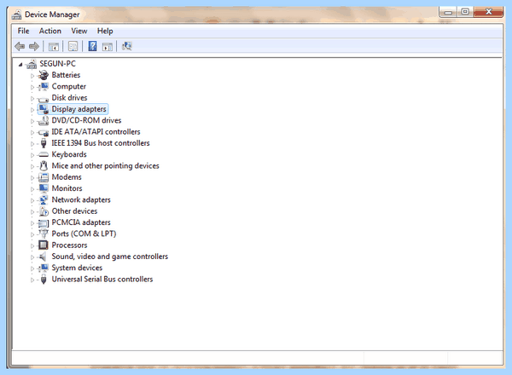The image size is (512, 375).
Task: Click the Display adapters icon
Action: tap(44, 109)
